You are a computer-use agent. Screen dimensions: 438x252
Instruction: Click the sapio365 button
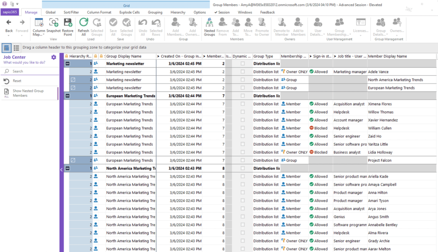pos(10,12)
